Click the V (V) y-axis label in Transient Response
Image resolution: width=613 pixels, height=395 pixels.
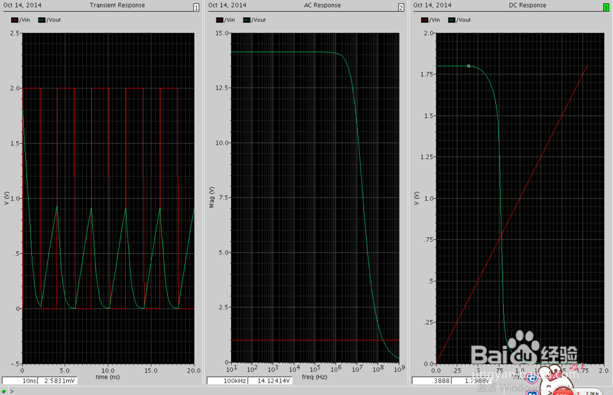click(7, 198)
